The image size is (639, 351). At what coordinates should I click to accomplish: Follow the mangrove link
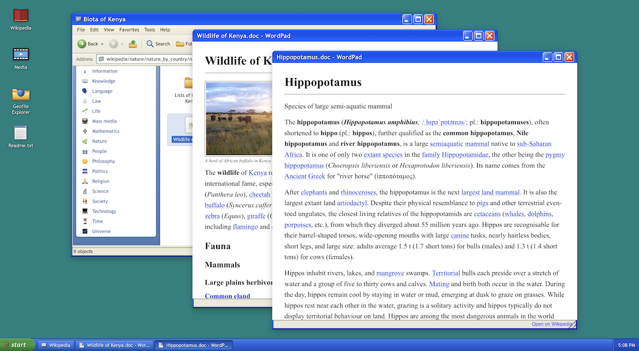pos(390,273)
